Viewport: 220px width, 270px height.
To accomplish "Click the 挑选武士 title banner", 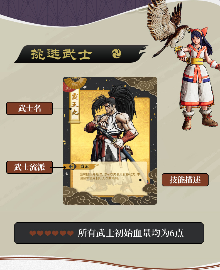I will click(81, 54).
